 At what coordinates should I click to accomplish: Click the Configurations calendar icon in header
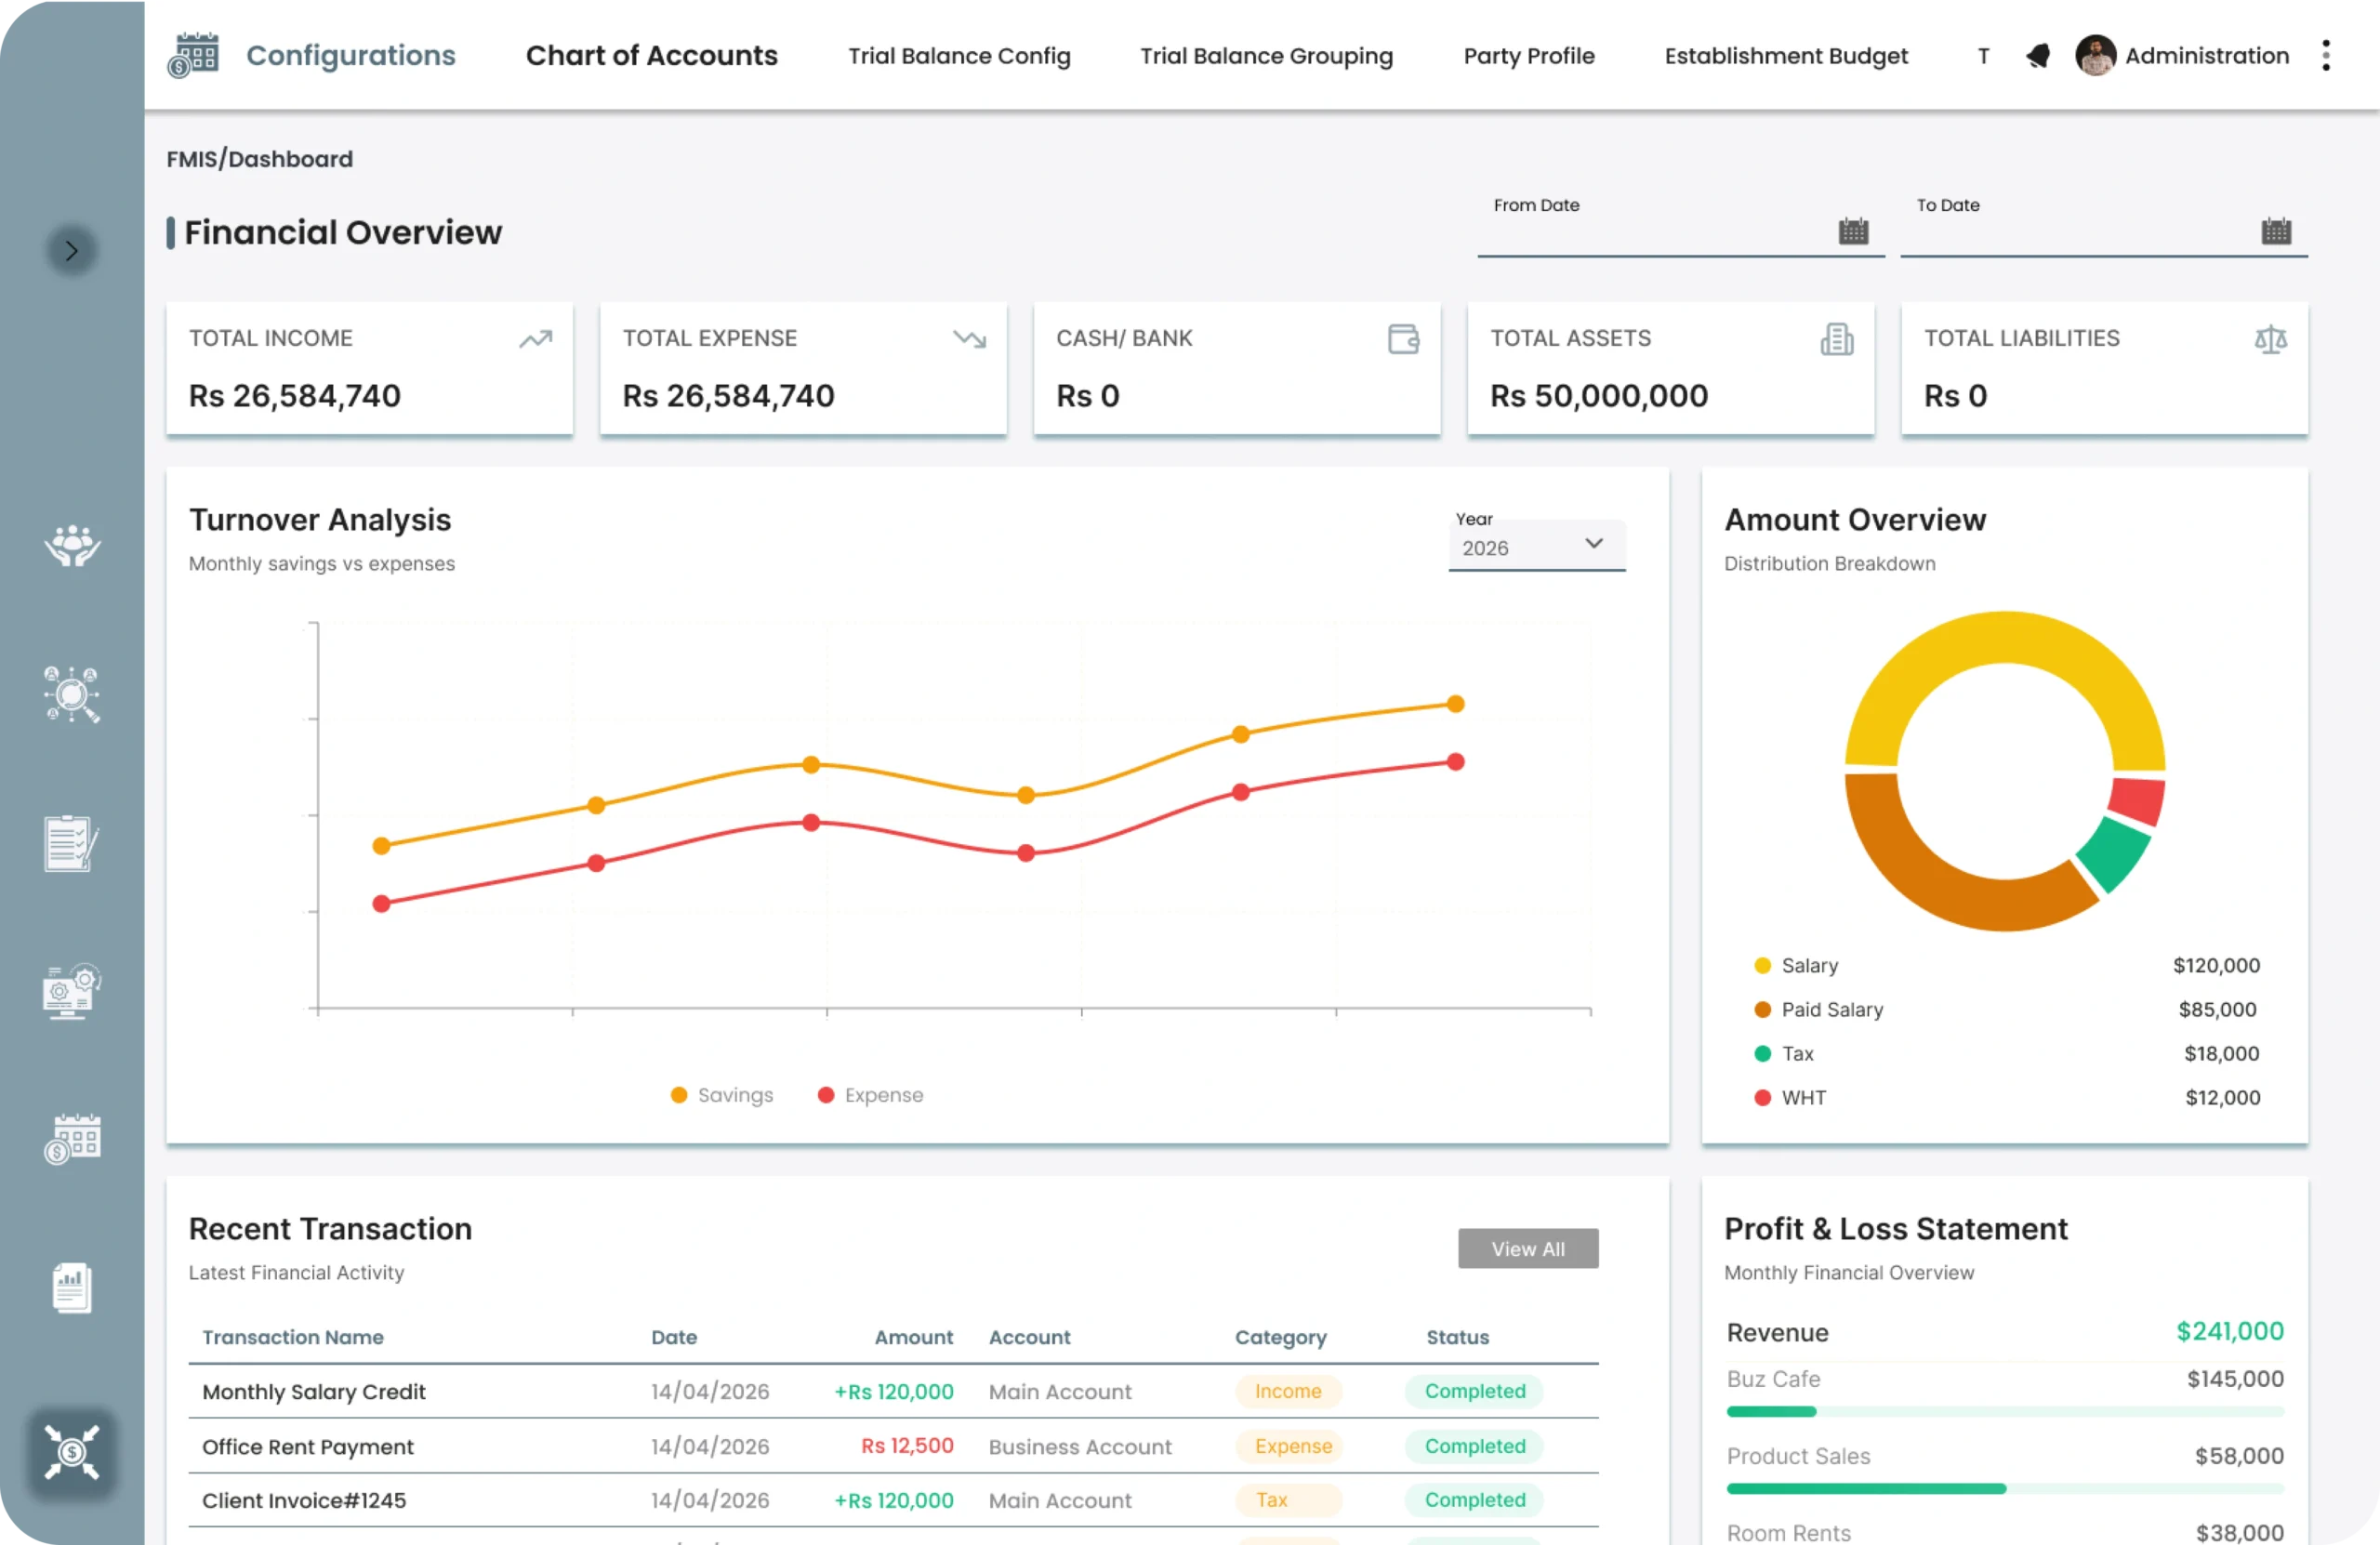(193, 55)
